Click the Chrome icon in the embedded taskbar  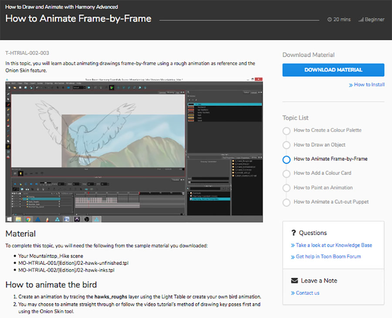coord(28,219)
